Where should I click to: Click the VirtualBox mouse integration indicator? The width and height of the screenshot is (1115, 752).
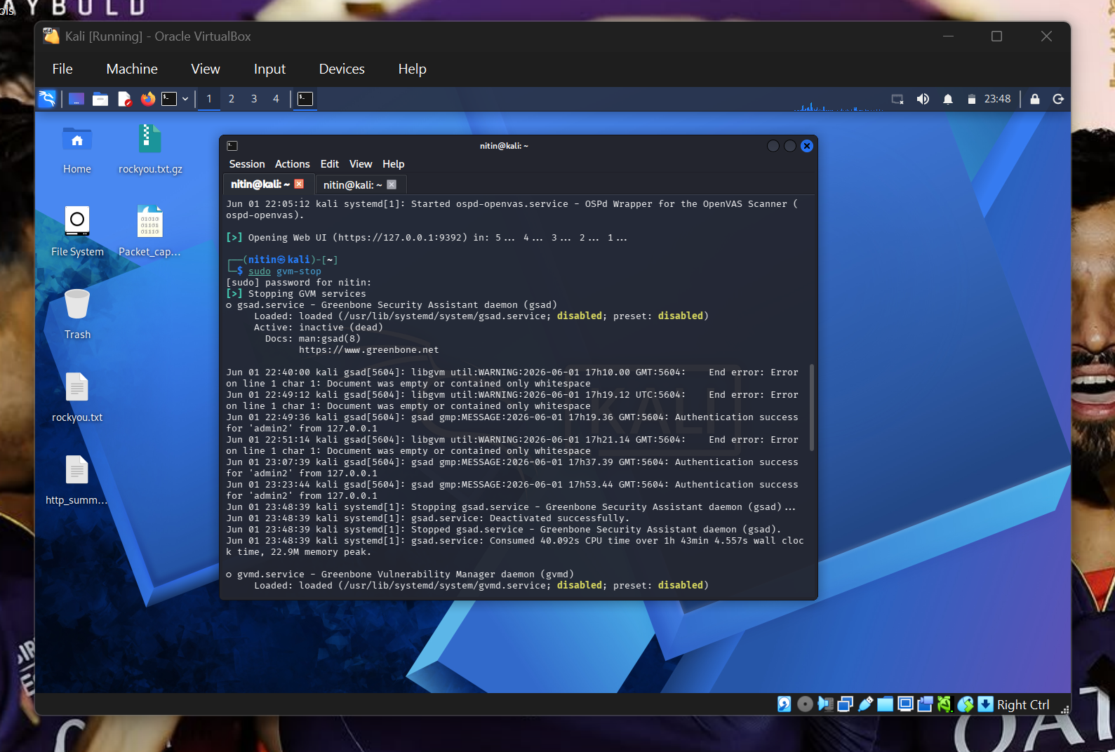[x=966, y=704]
